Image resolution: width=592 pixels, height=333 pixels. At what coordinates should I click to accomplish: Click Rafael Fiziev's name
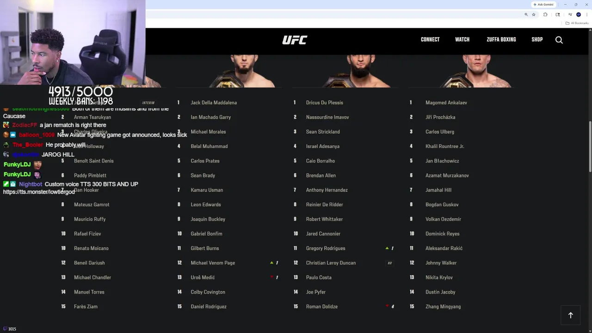[x=87, y=234]
